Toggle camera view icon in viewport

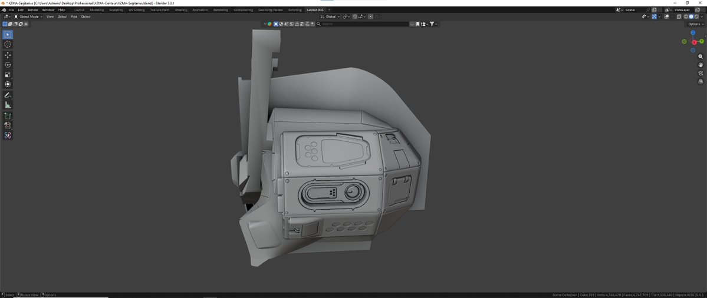pyautogui.click(x=701, y=73)
